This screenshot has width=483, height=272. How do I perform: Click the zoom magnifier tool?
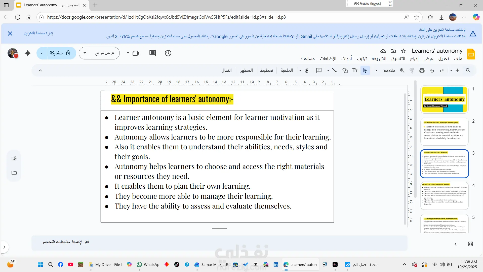click(402, 71)
